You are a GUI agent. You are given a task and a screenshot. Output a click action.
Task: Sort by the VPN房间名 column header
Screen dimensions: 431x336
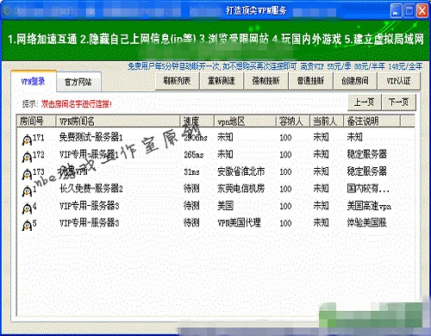point(118,121)
